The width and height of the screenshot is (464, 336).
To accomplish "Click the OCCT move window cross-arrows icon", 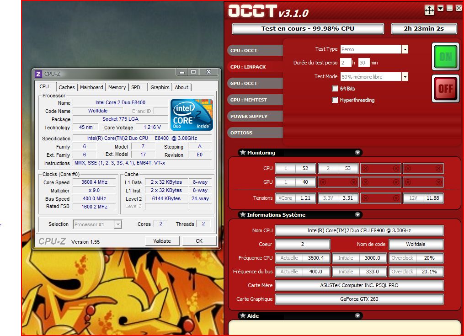I will pos(429,10).
